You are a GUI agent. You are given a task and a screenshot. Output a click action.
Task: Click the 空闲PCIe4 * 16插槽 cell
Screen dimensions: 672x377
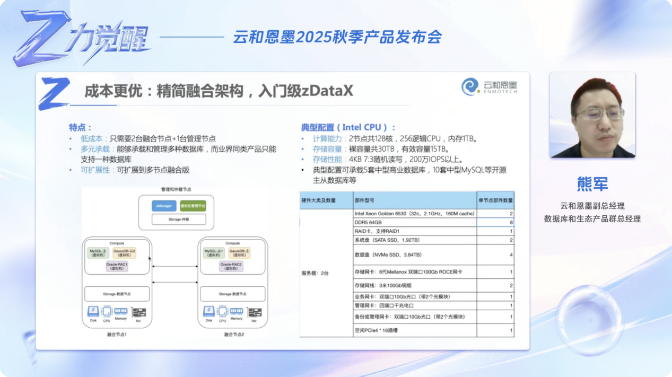tap(414, 330)
